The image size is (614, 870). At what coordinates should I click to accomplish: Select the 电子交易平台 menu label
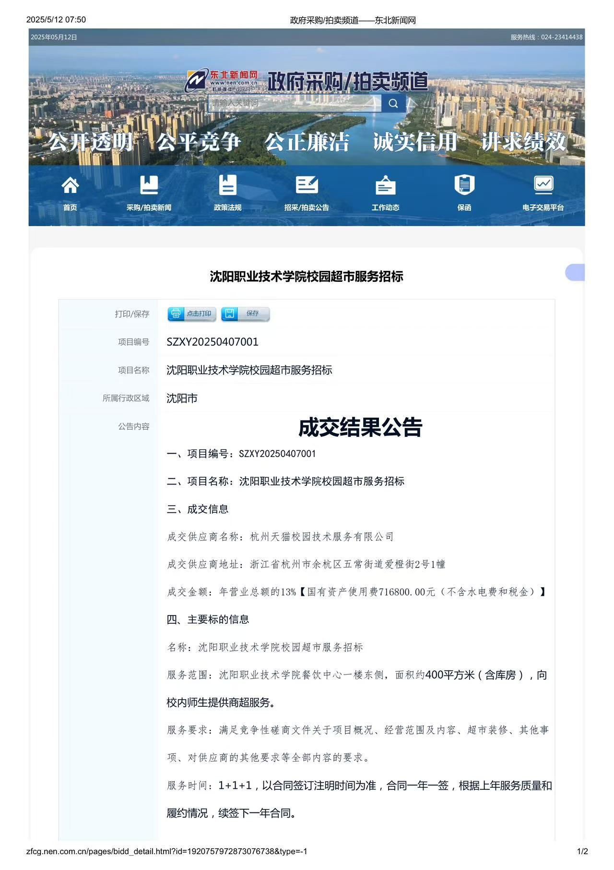click(x=543, y=207)
